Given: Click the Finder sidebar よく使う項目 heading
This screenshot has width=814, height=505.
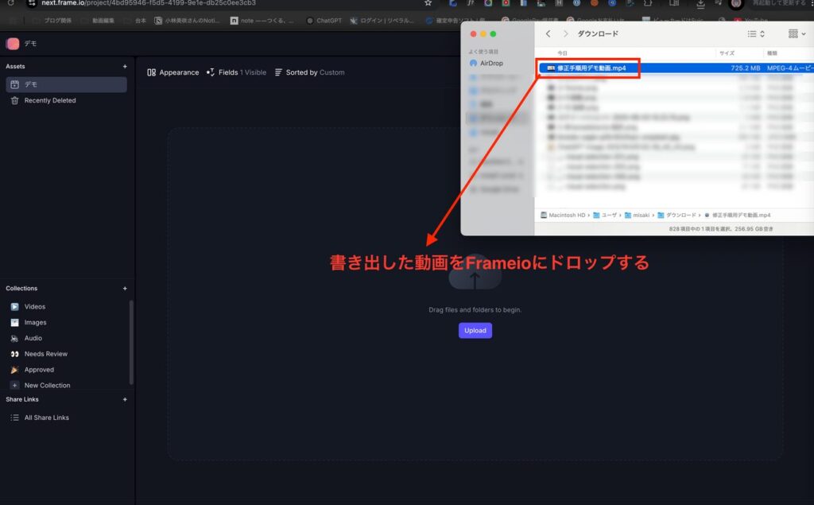Looking at the screenshot, I should pos(483,52).
